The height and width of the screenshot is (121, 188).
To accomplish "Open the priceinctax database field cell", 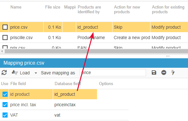I will [75, 105].
